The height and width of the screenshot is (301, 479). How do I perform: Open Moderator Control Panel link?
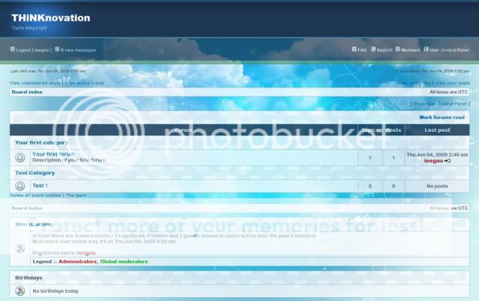point(442,103)
